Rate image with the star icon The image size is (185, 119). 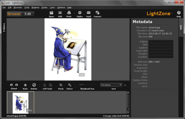(25, 85)
